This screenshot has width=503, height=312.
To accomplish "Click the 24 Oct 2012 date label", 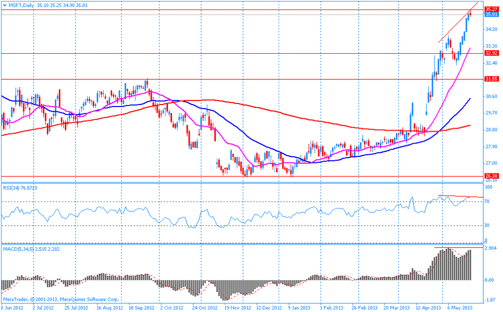I will pyautogui.click(x=205, y=308).
